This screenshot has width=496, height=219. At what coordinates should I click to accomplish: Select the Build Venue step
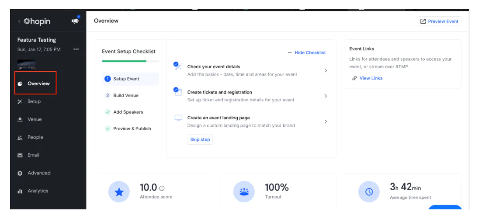pyautogui.click(x=122, y=95)
